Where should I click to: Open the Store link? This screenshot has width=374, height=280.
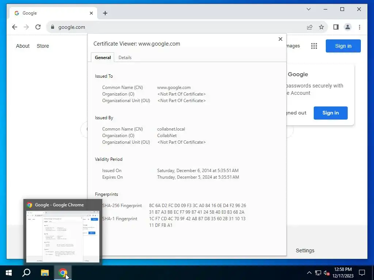(x=43, y=46)
